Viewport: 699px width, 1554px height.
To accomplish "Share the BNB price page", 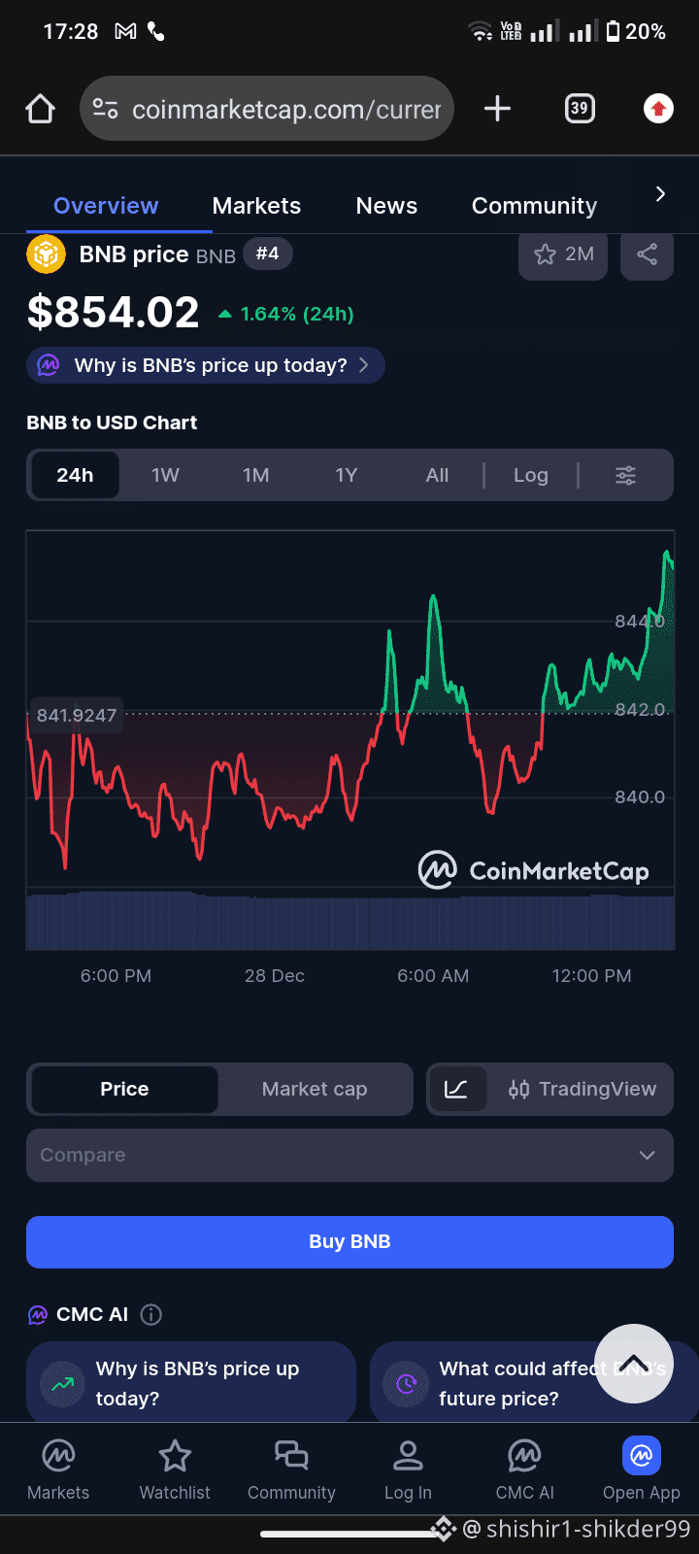I will click(647, 255).
